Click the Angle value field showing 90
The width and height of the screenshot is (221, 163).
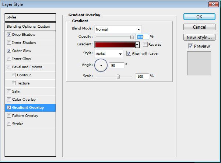pos(116,65)
